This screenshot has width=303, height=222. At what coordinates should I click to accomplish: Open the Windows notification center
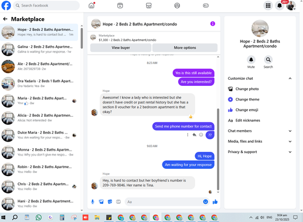tap(295, 217)
